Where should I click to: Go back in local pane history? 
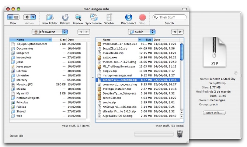click(81, 32)
